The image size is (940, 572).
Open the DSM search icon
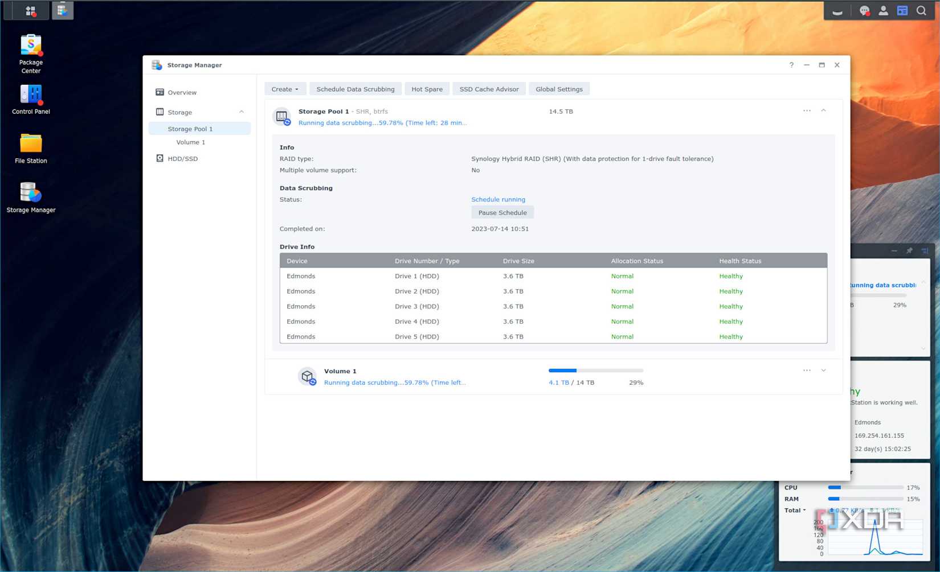pyautogui.click(x=921, y=11)
